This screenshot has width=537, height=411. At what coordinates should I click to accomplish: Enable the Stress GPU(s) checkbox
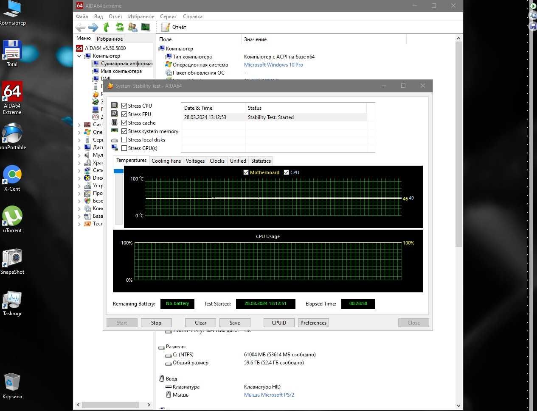coord(124,148)
